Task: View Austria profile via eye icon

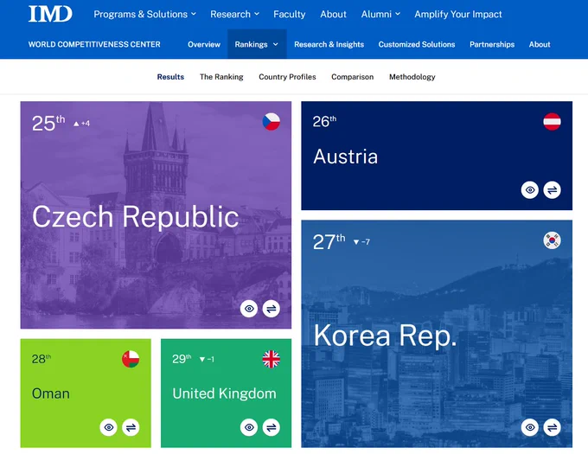Action: (530, 190)
